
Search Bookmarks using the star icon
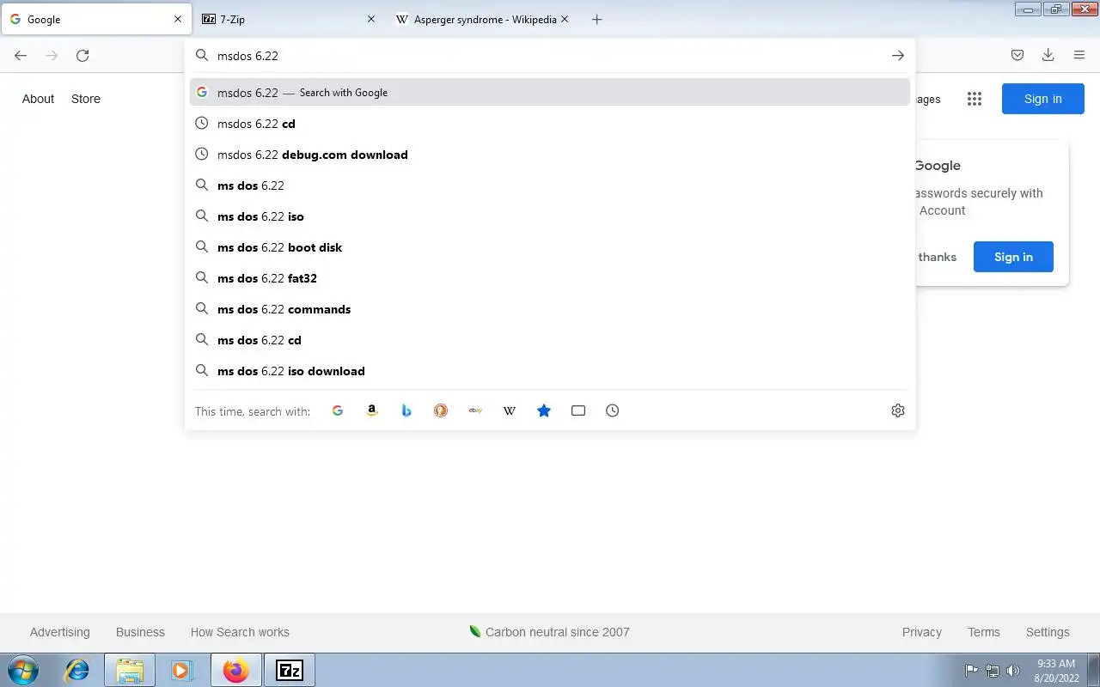tap(544, 410)
